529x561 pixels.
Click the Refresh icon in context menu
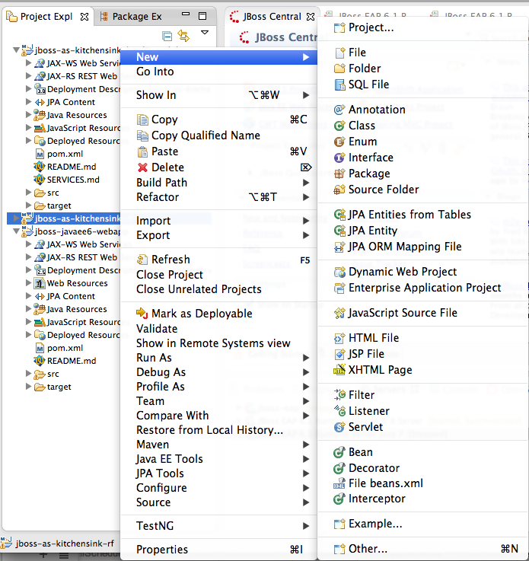(142, 260)
